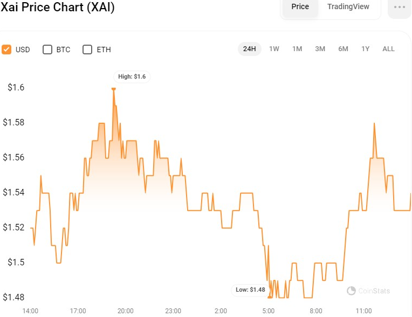Screen dimensions: 412x317
Task: Click the Low price marker on the chart
Action: [x=270, y=297]
